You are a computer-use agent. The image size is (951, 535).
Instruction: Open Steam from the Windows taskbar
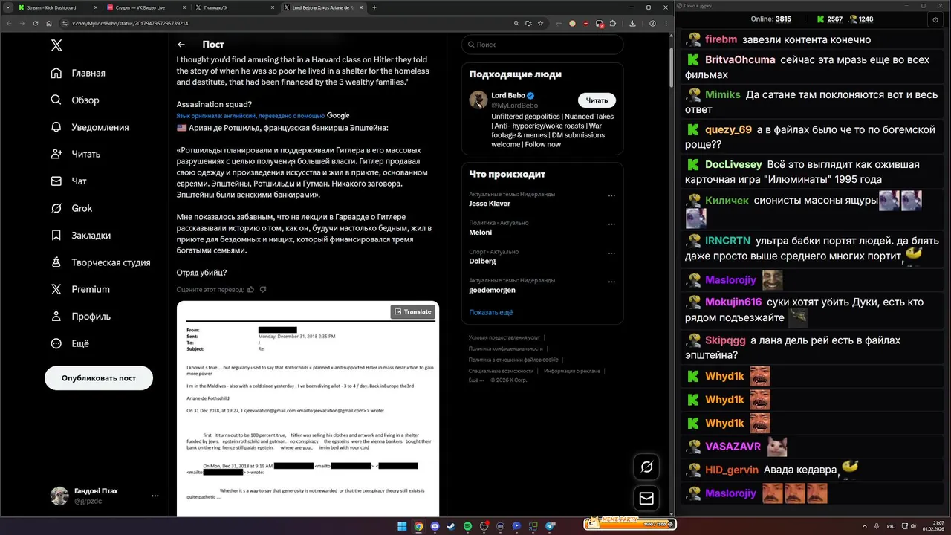[451, 526]
